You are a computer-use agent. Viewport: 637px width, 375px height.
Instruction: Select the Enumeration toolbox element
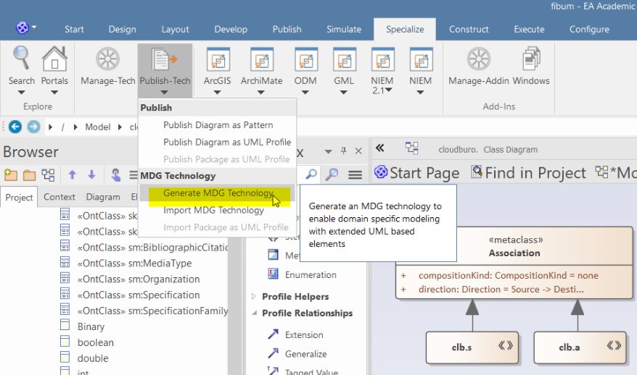tap(310, 274)
